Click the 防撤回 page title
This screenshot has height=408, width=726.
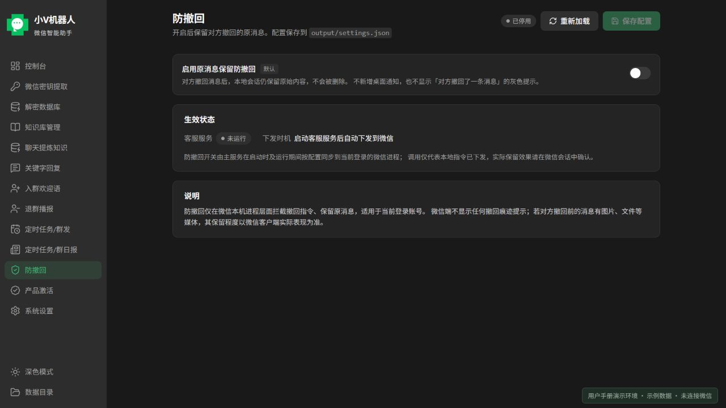pyautogui.click(x=188, y=19)
